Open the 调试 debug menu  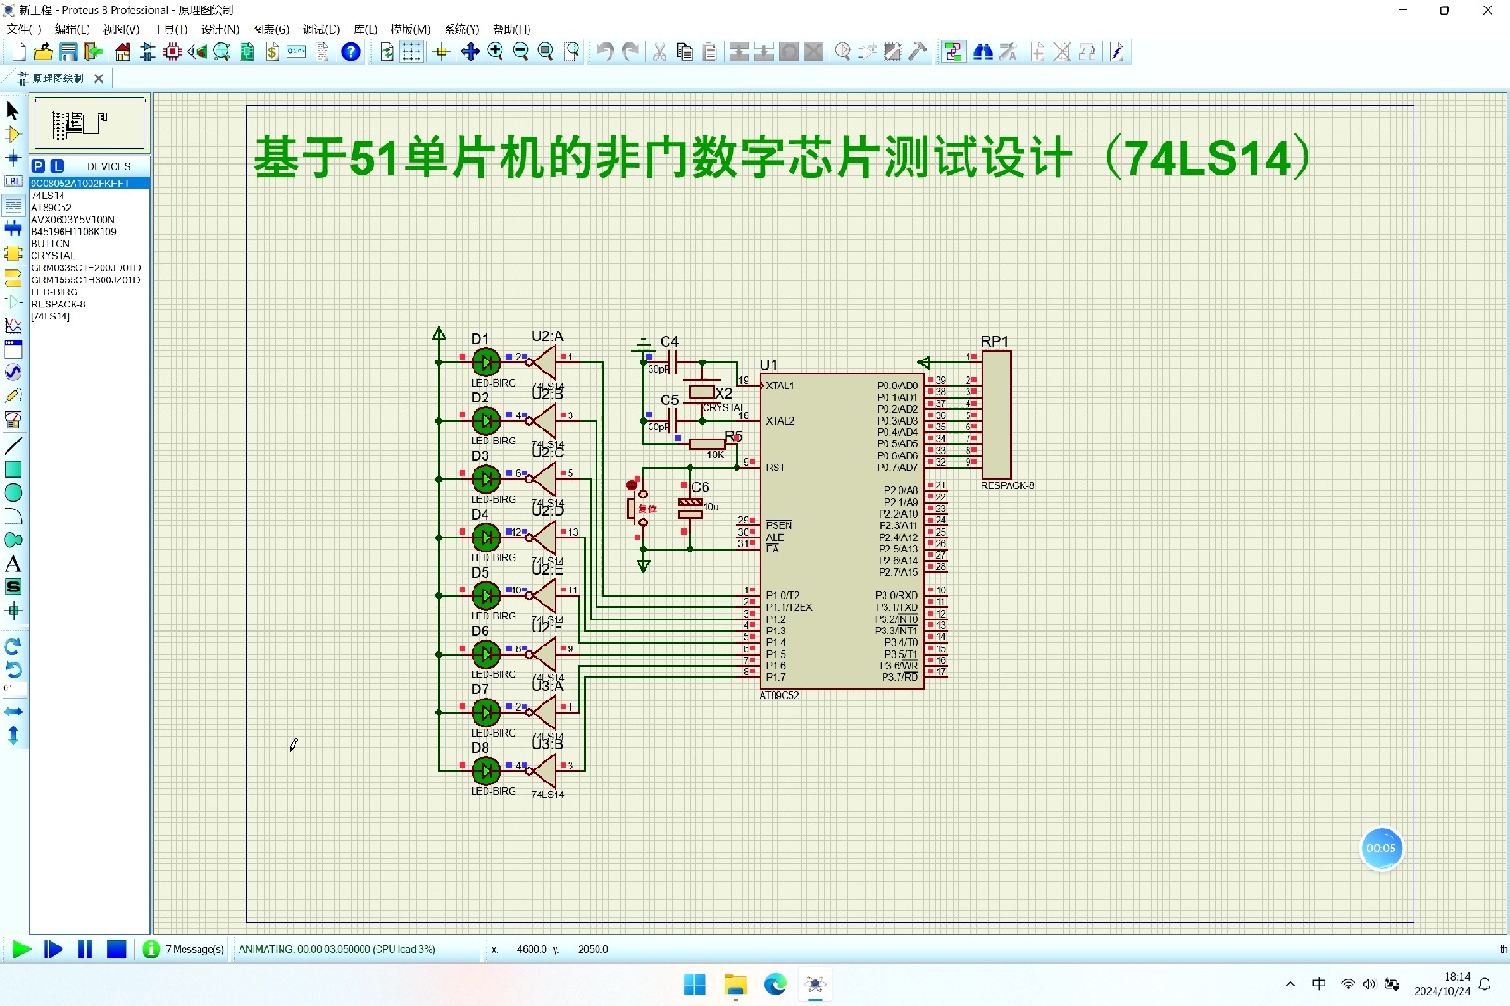pyautogui.click(x=322, y=29)
